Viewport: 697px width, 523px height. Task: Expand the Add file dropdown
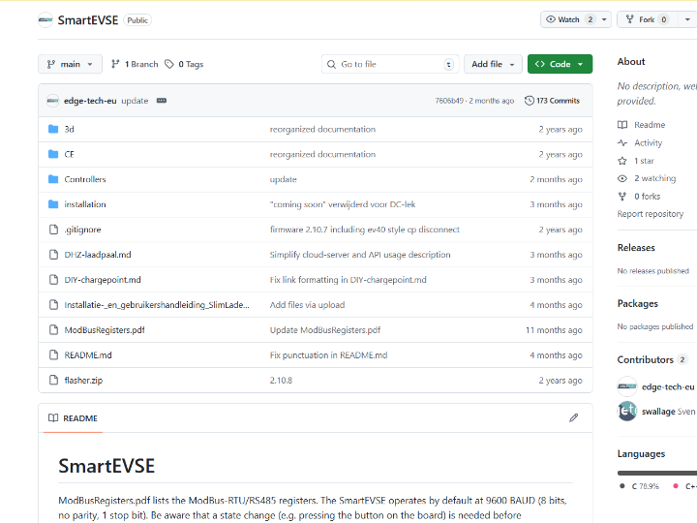[x=493, y=64]
